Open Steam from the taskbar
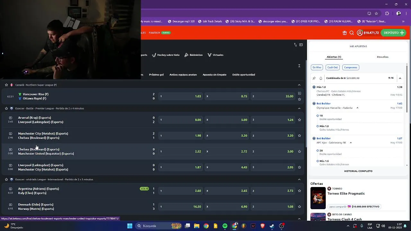The width and height of the screenshot is (411, 231). click(272, 226)
